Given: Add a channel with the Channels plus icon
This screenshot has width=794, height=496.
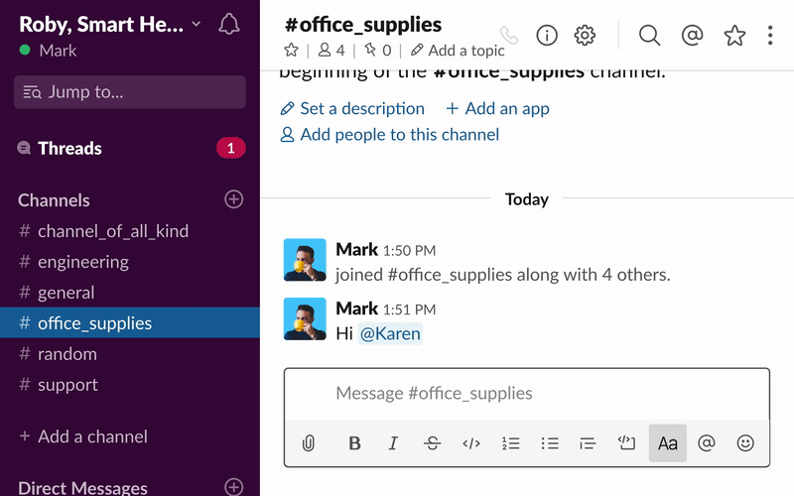Looking at the screenshot, I should pos(234,199).
